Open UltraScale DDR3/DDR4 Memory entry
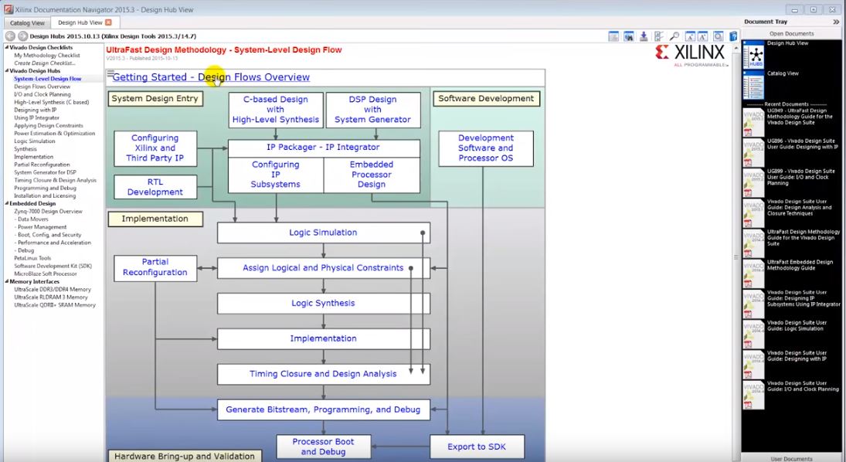This screenshot has width=846, height=462. click(53, 289)
